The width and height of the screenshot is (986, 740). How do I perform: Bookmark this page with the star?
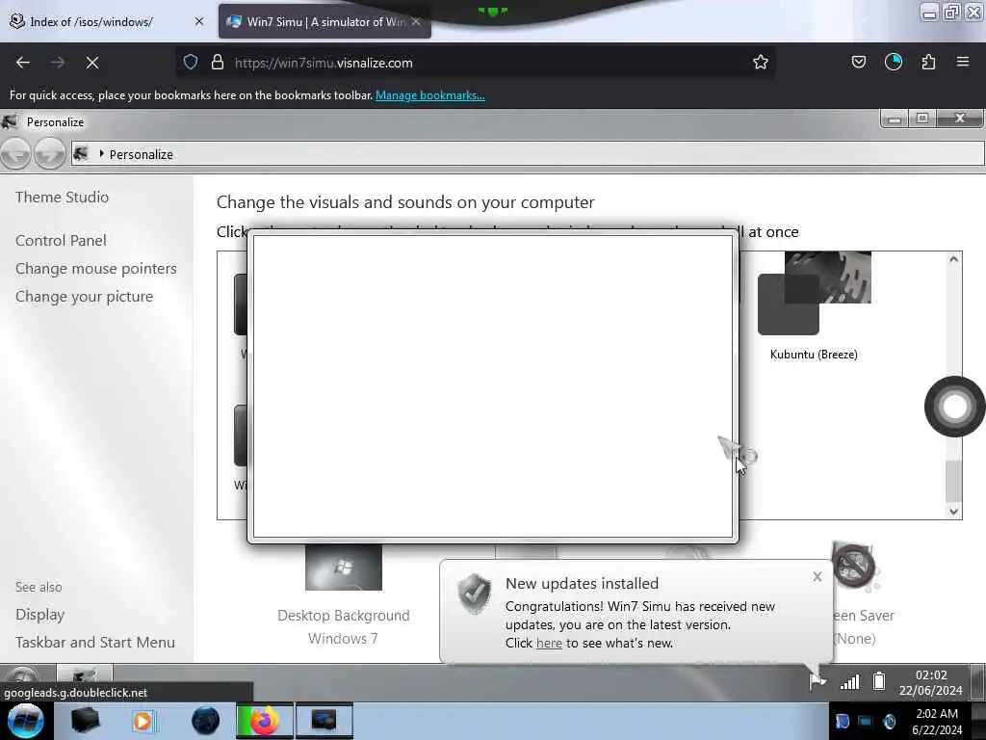(x=761, y=62)
